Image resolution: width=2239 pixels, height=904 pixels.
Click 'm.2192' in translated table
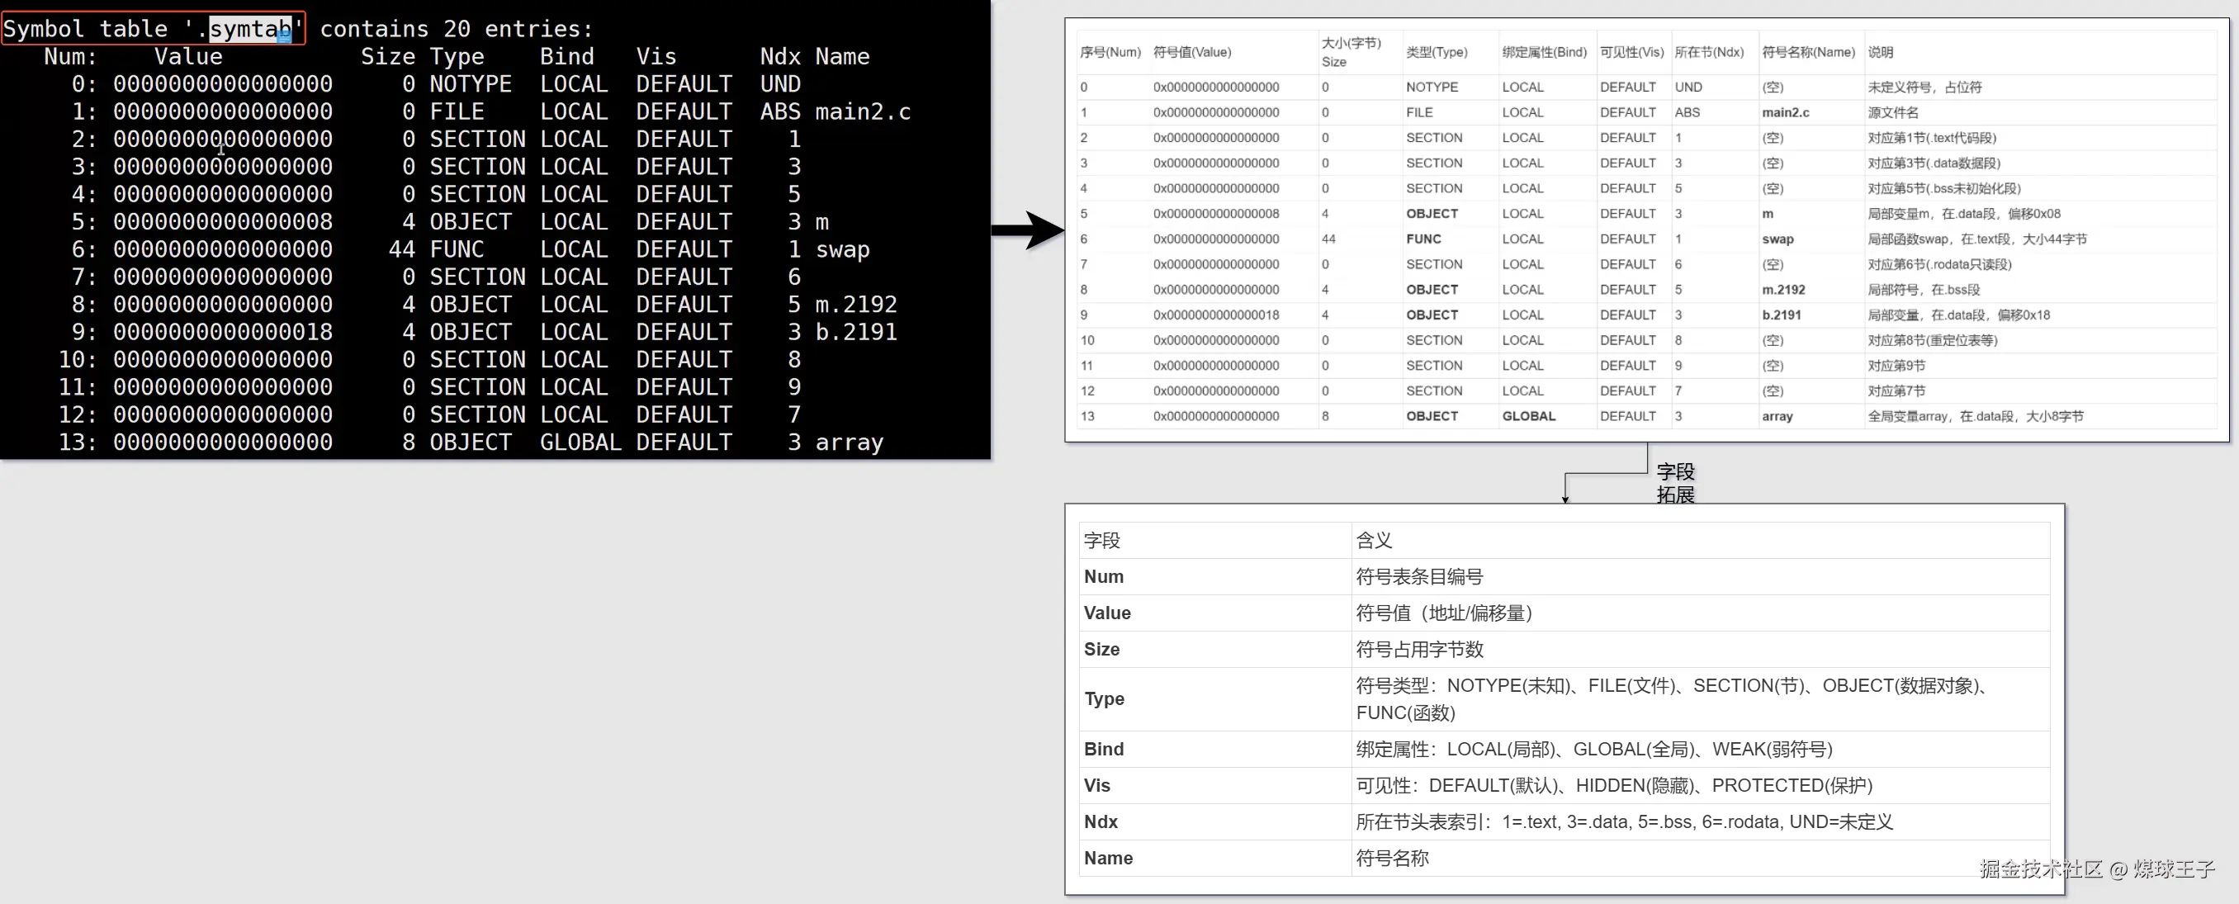click(1782, 290)
